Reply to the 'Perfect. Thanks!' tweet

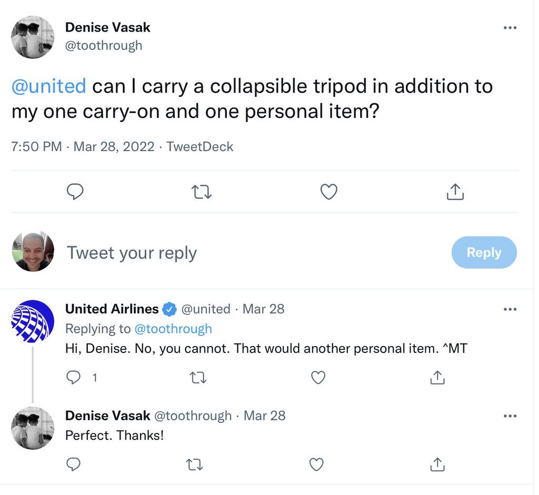click(73, 464)
